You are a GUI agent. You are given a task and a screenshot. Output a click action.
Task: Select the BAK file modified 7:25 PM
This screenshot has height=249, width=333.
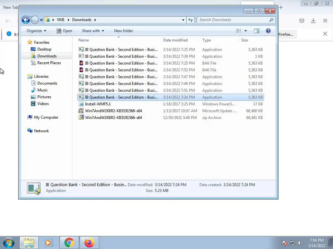click(170, 63)
